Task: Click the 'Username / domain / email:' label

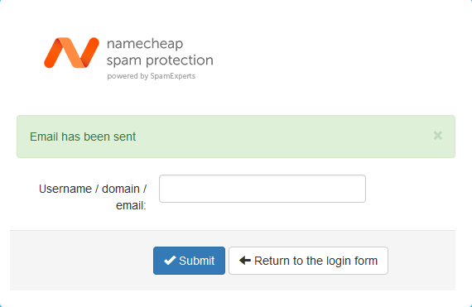Action: click(x=93, y=197)
